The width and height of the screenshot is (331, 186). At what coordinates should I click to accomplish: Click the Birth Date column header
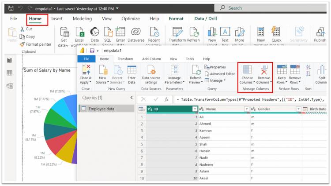click(314, 109)
